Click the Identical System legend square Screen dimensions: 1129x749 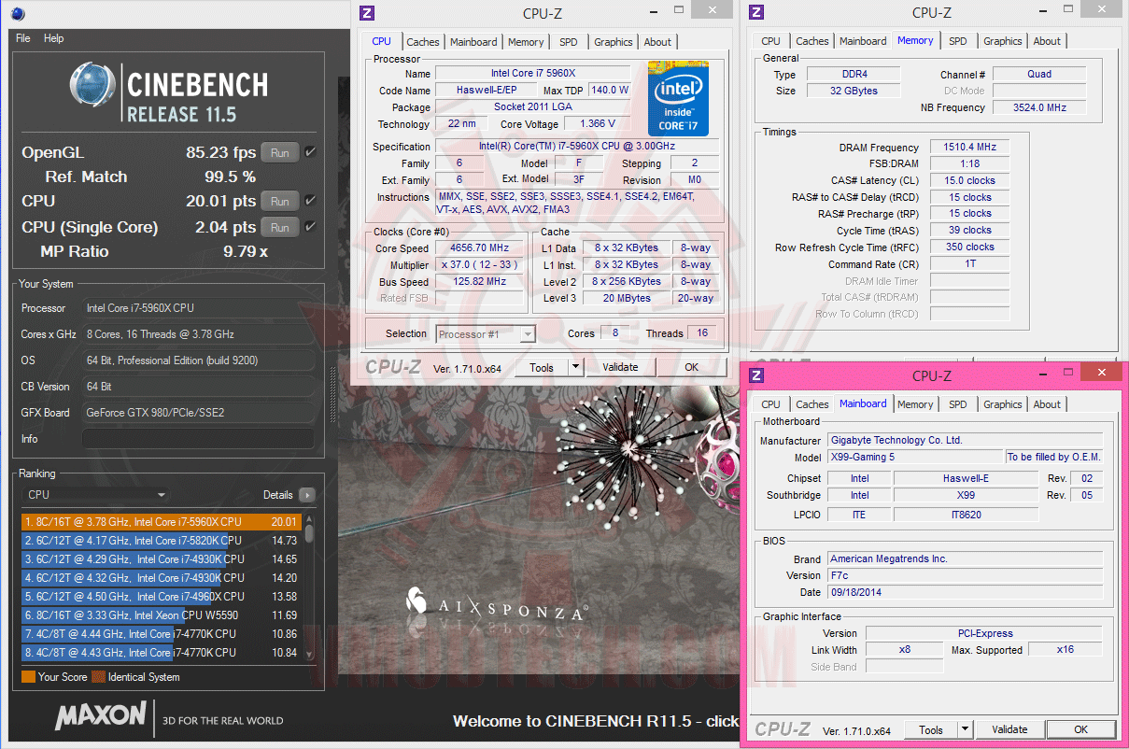click(x=98, y=677)
